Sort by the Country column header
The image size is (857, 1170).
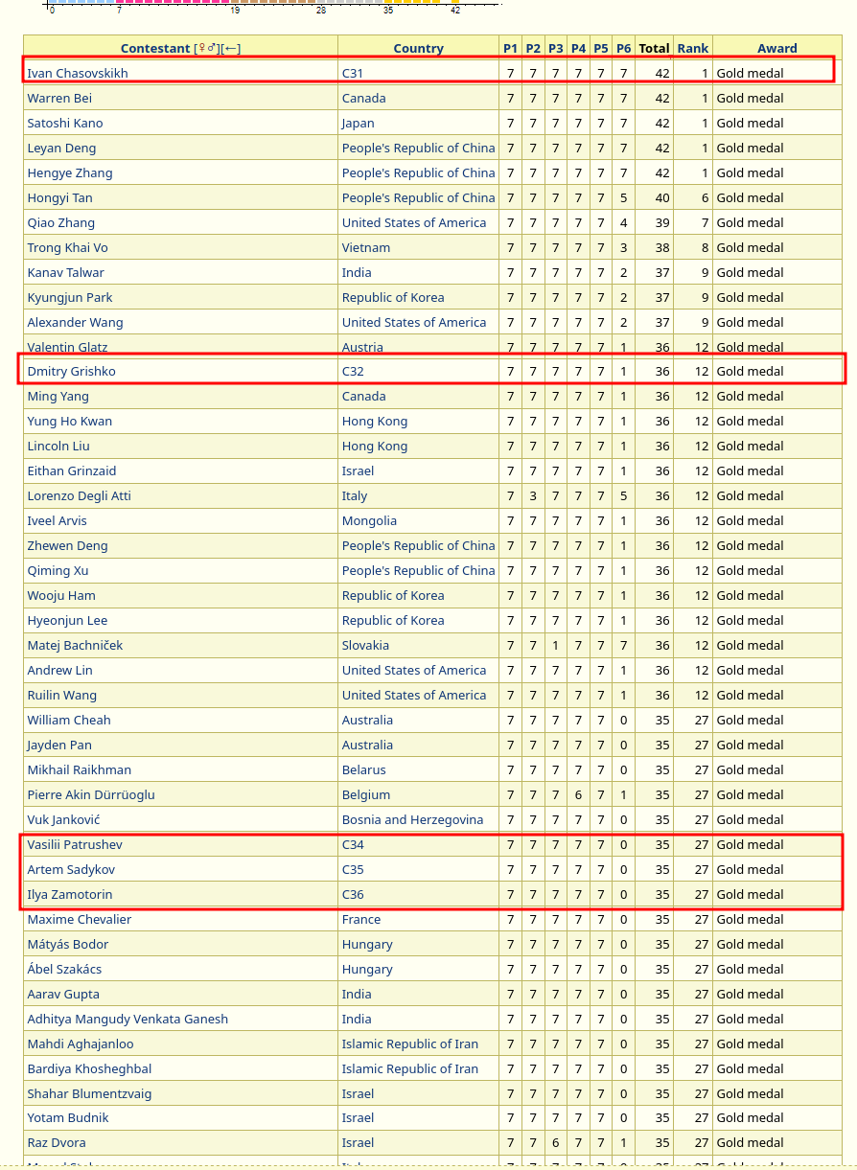pyautogui.click(x=418, y=48)
